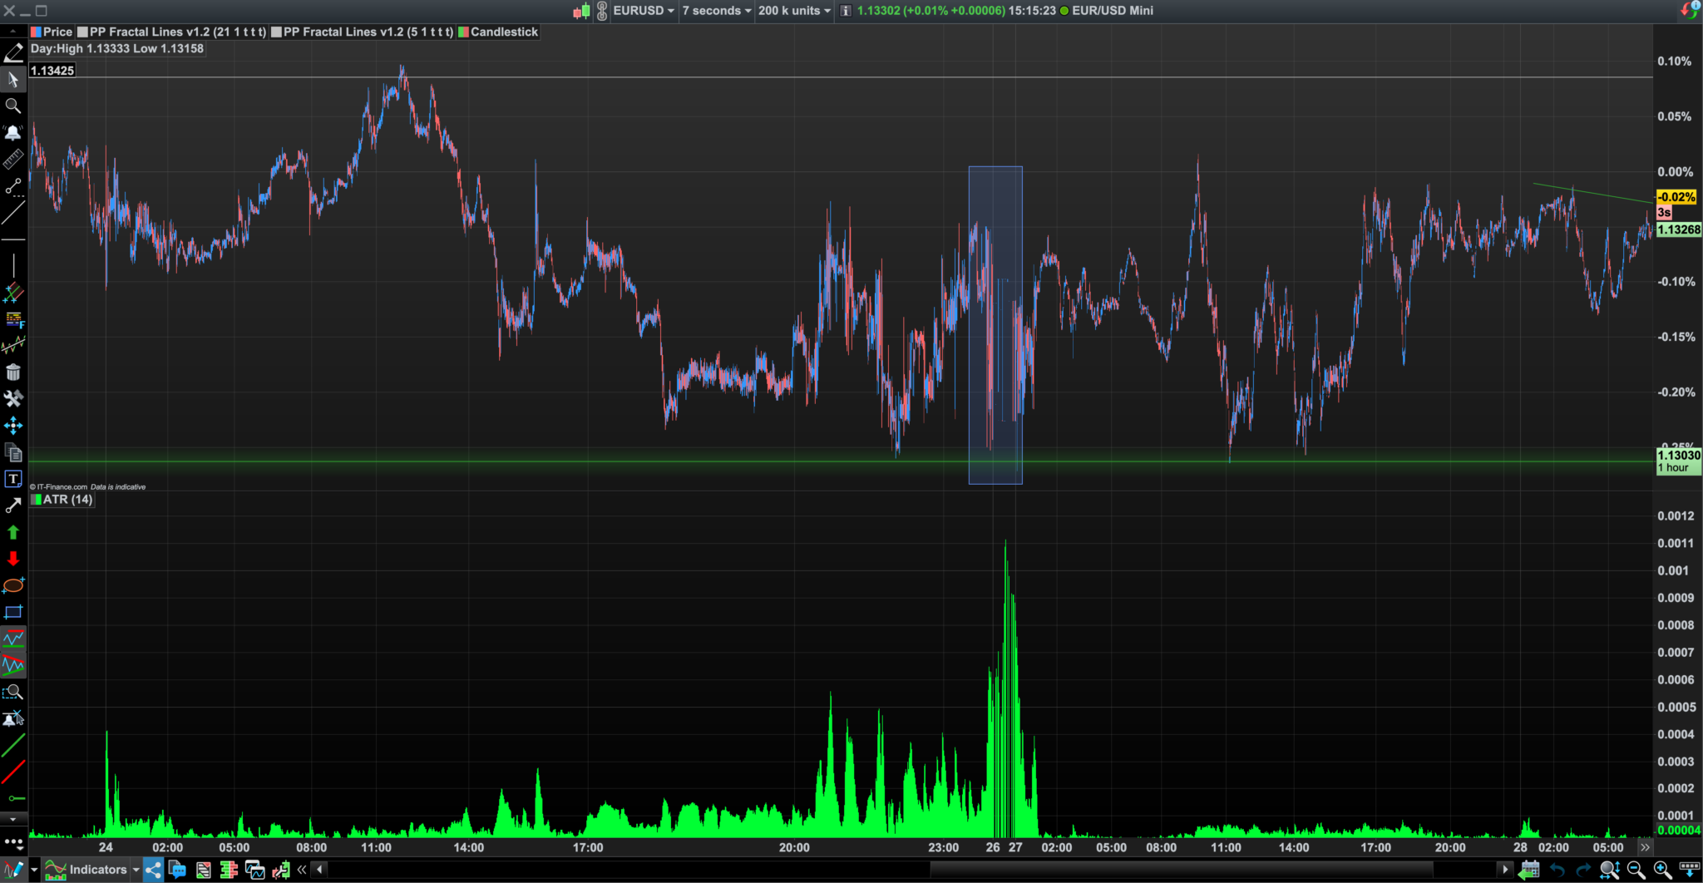
Task: Open the calendar go-to-date icon
Action: click(x=1528, y=870)
